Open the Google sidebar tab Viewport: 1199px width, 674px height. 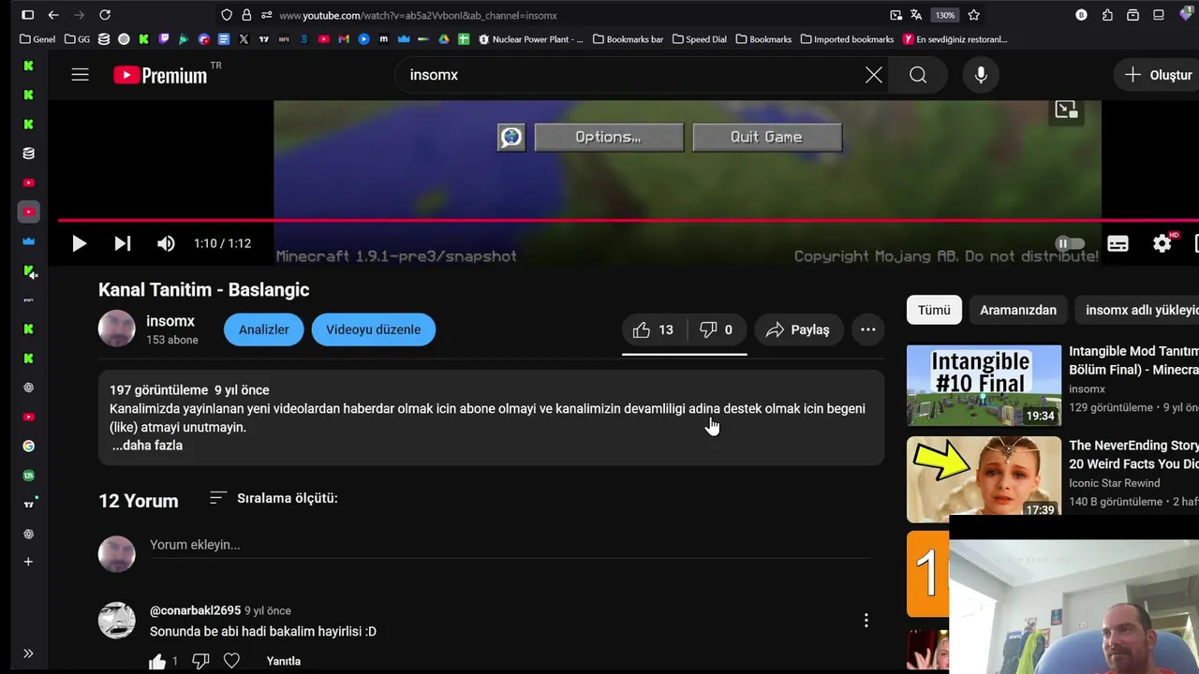coord(28,446)
